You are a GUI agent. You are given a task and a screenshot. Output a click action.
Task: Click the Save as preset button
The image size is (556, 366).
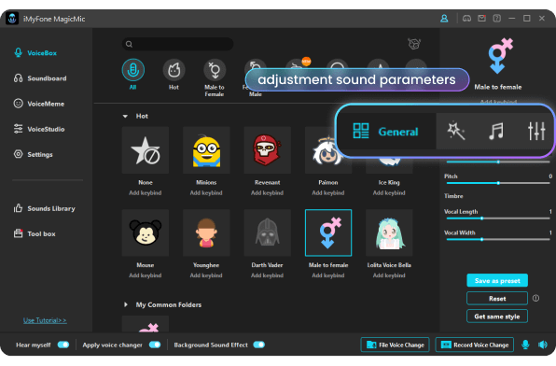click(x=497, y=280)
